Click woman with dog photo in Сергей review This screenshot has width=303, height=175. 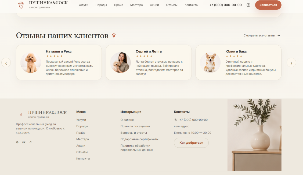tap(120, 63)
